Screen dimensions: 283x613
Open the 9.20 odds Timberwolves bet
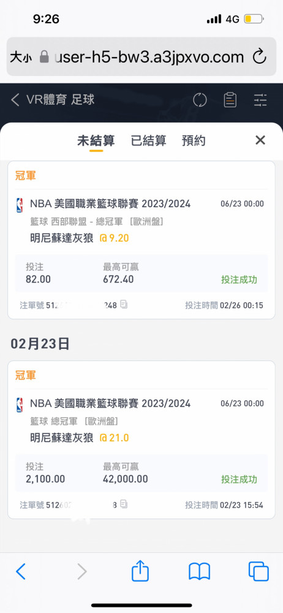click(141, 240)
